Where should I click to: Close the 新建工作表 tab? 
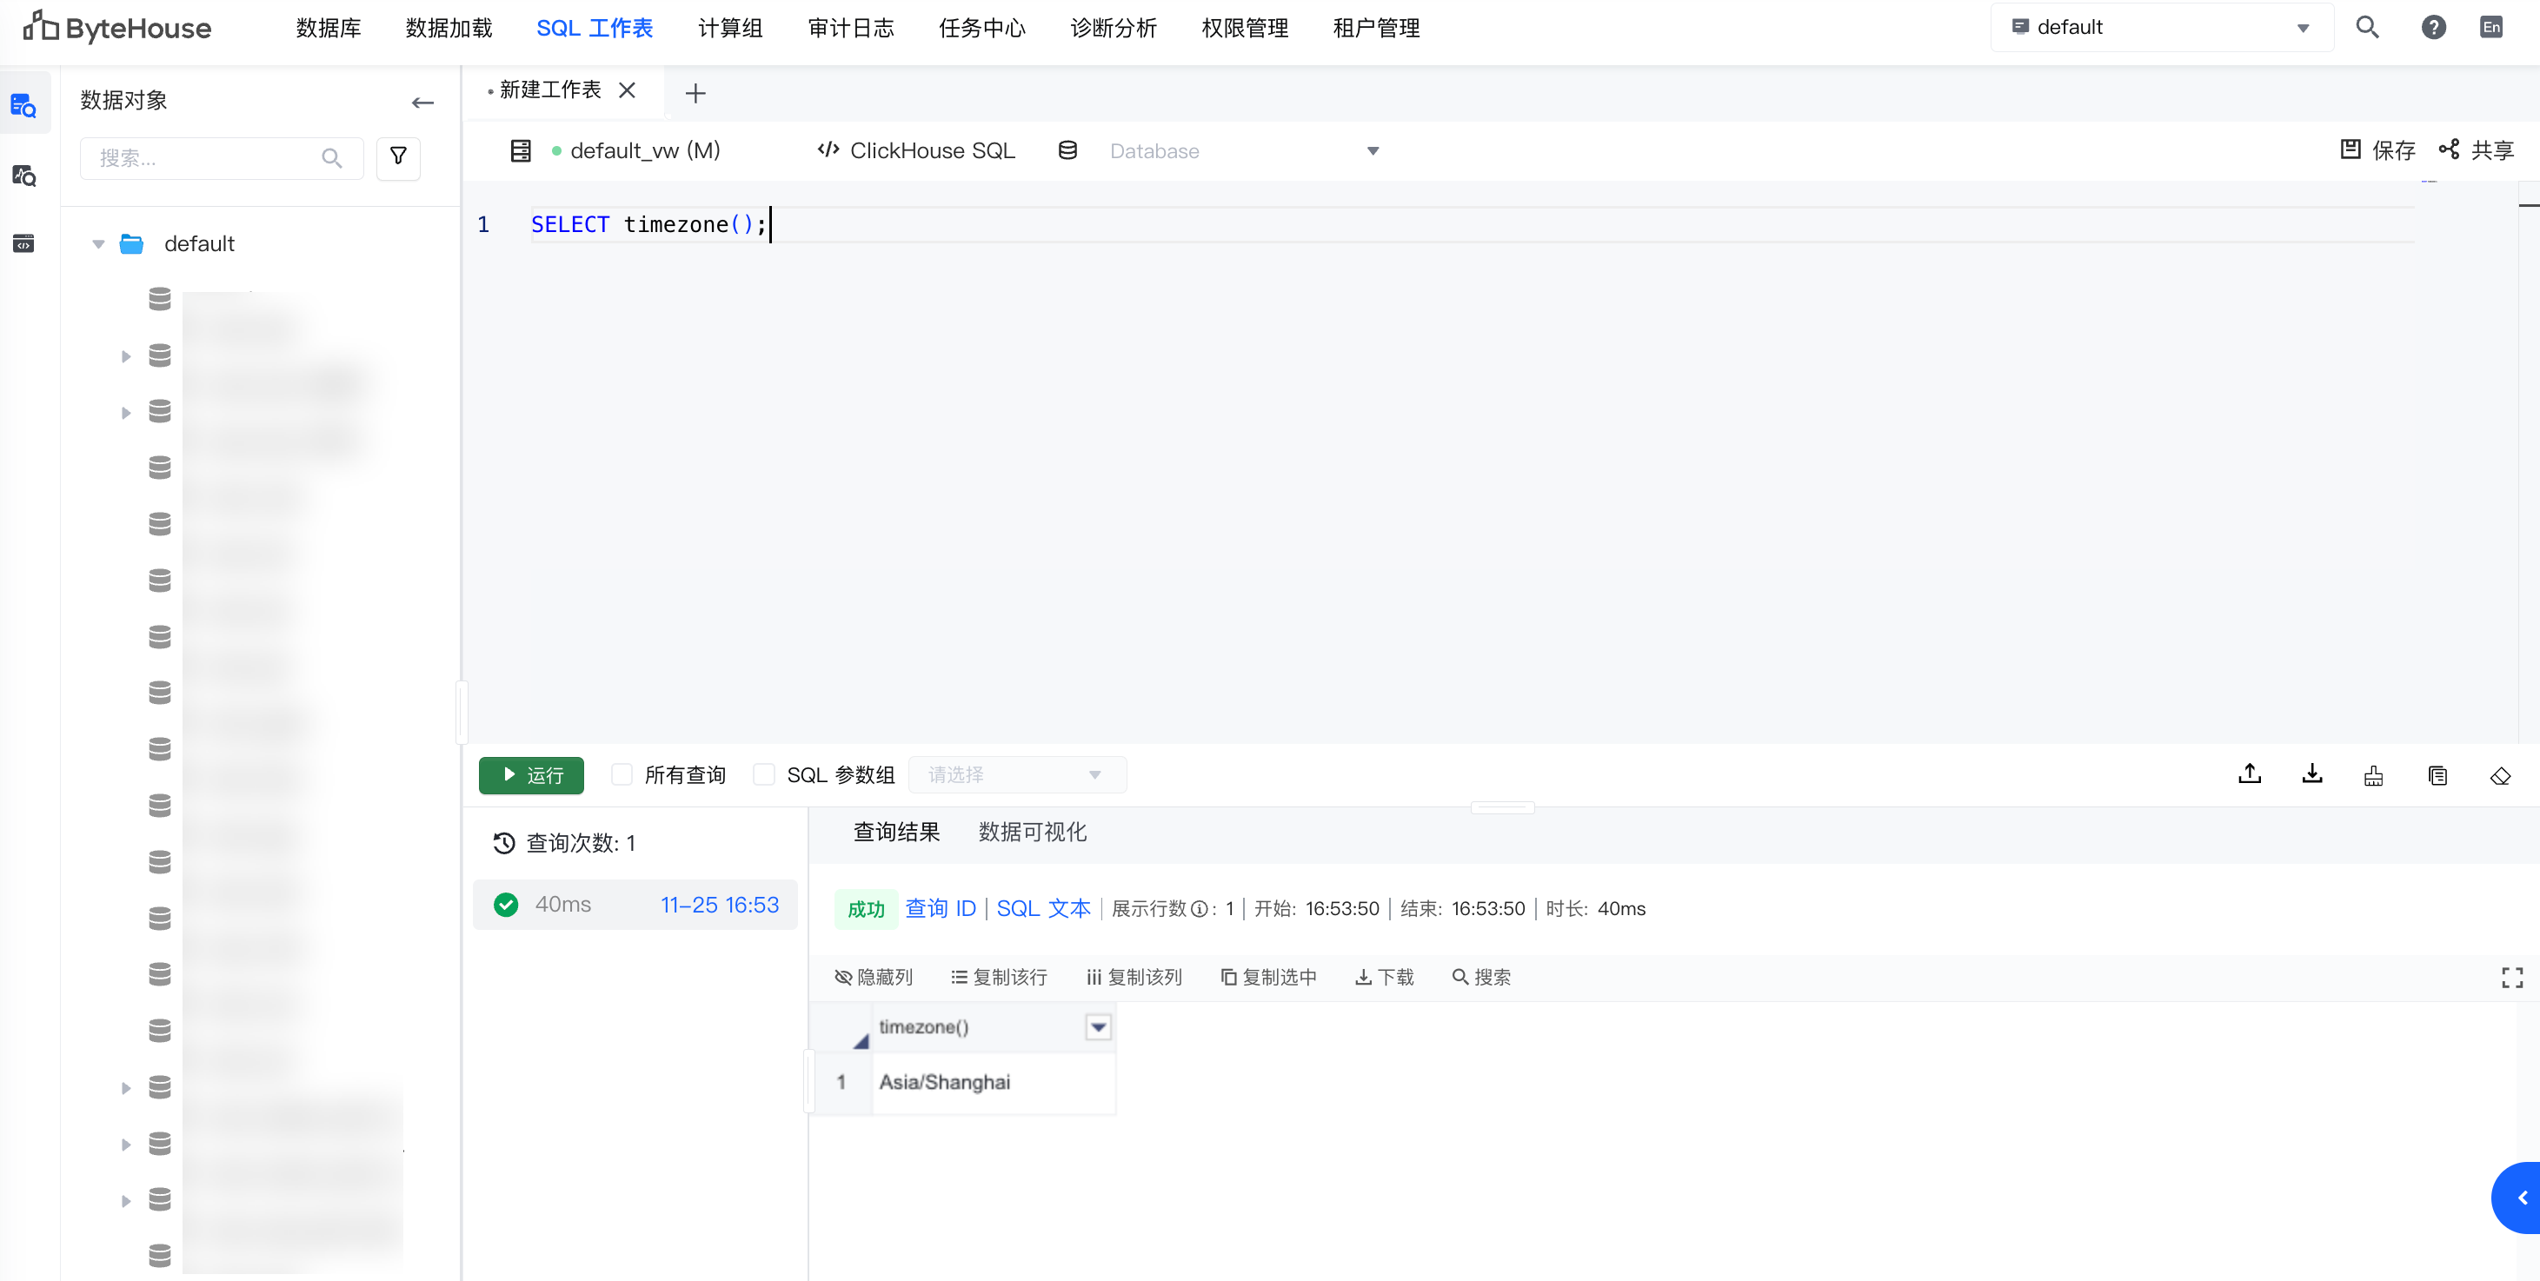(627, 90)
